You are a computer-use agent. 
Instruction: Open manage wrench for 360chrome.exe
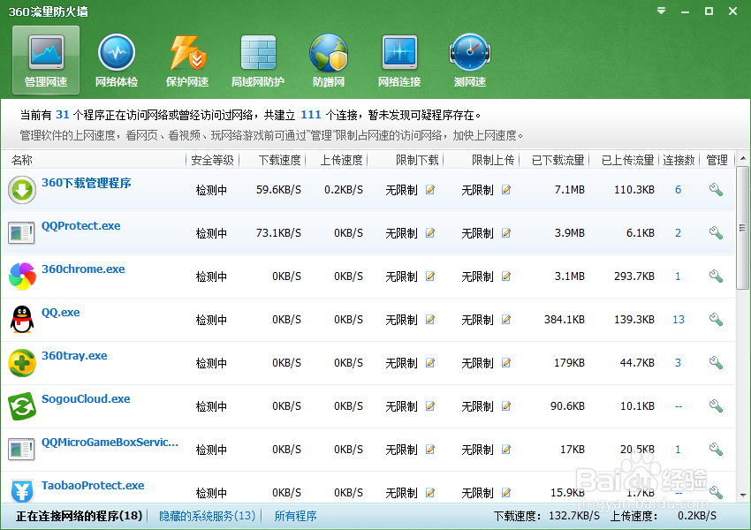pyautogui.click(x=716, y=276)
